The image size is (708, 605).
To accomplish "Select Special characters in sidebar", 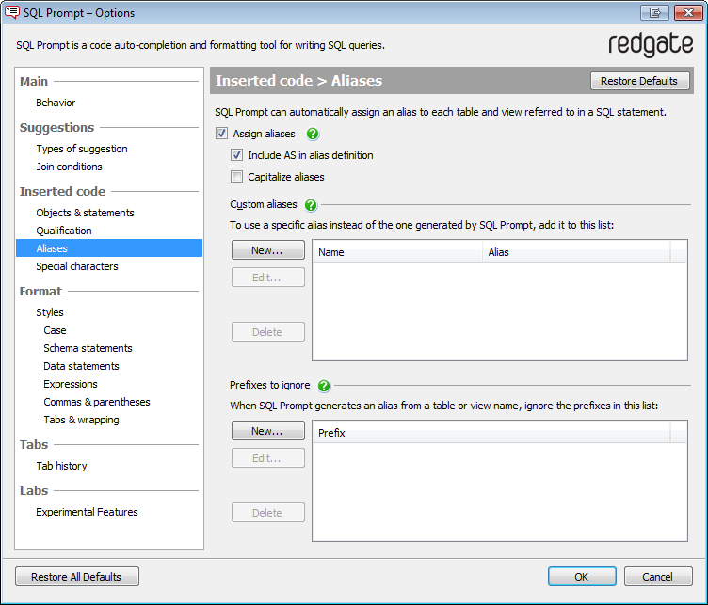I will tap(77, 266).
